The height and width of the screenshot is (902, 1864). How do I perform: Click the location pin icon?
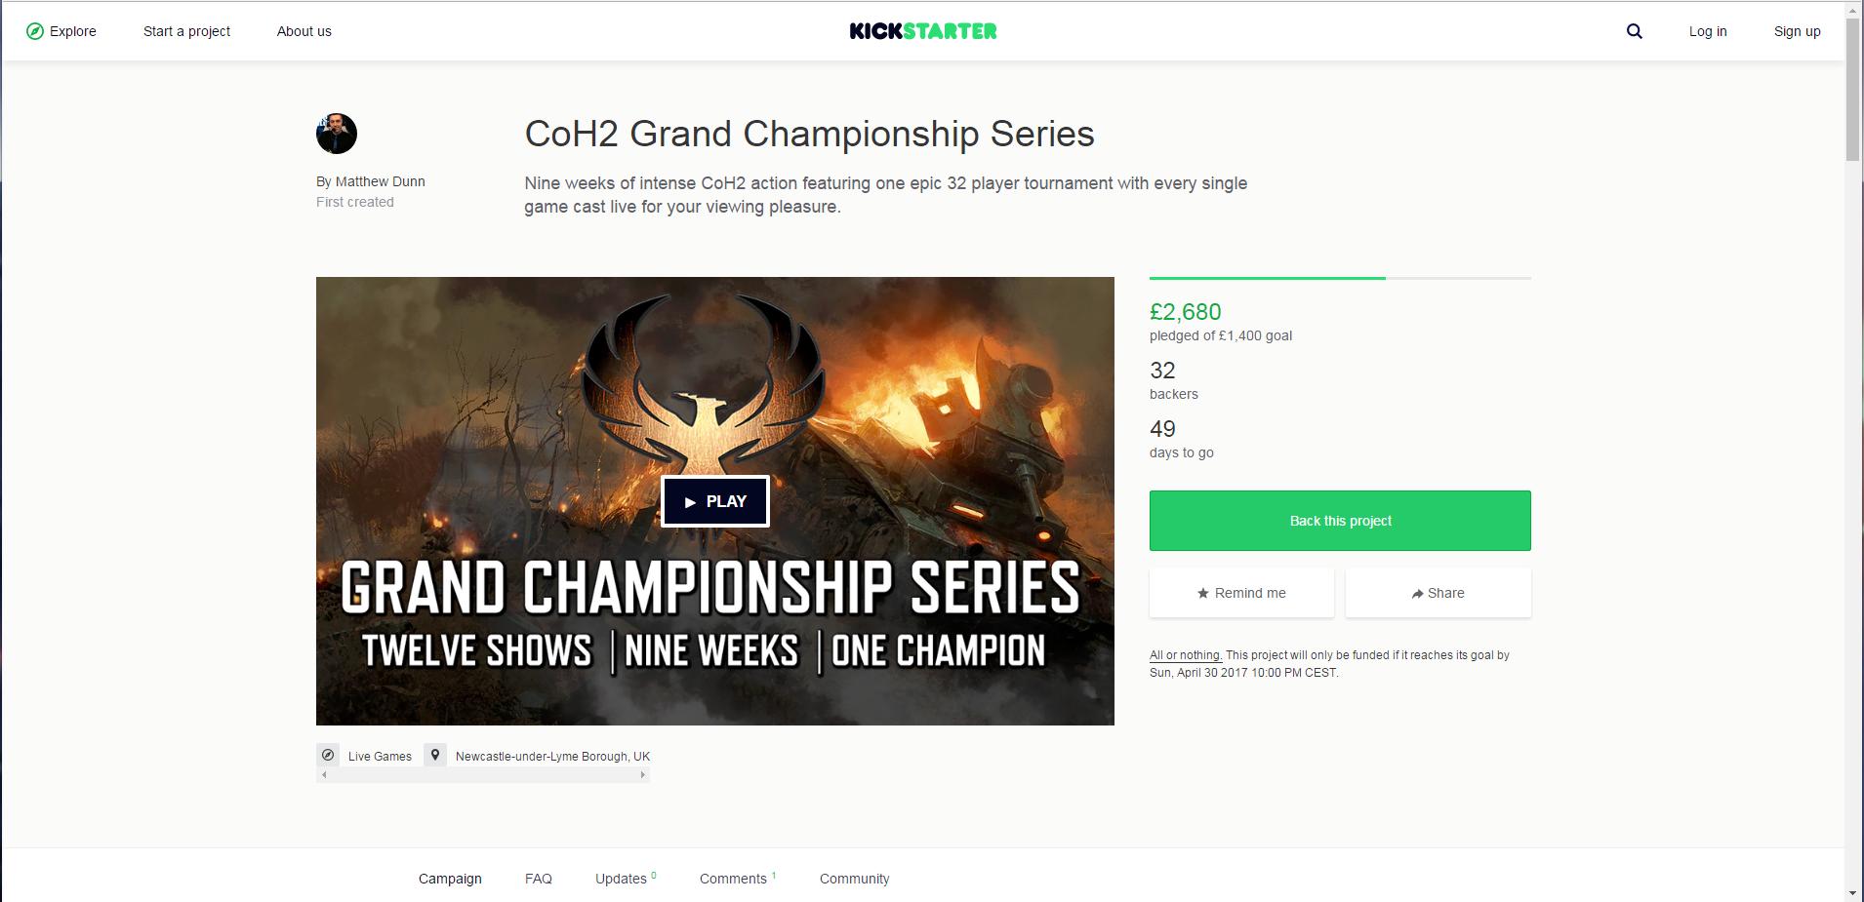coord(435,755)
